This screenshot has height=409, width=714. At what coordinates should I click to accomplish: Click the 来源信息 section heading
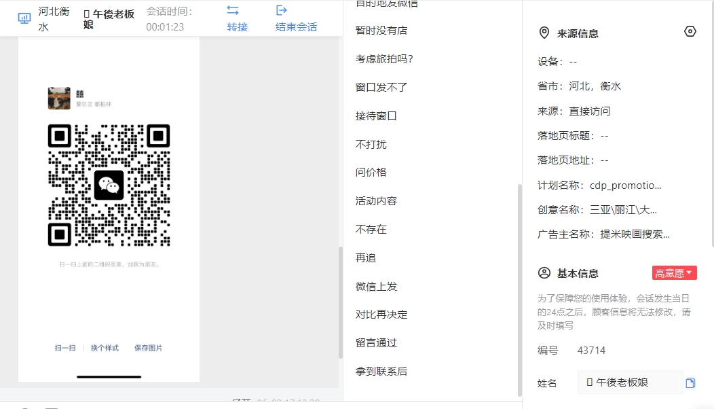point(578,33)
